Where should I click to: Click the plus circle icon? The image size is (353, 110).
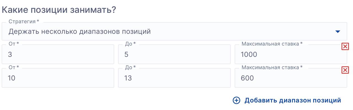[x=236, y=100]
